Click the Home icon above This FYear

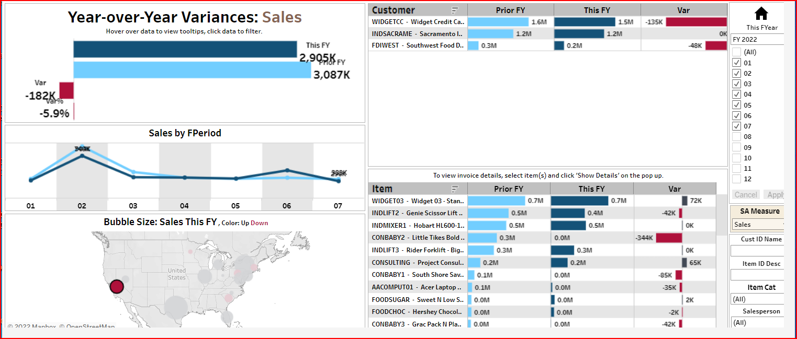pyautogui.click(x=761, y=14)
